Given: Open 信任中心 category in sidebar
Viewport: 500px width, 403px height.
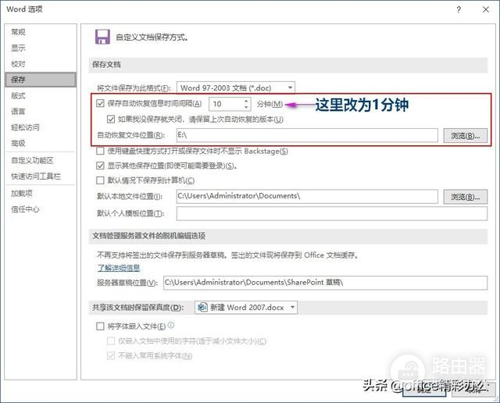Looking at the screenshot, I should [x=41, y=209].
